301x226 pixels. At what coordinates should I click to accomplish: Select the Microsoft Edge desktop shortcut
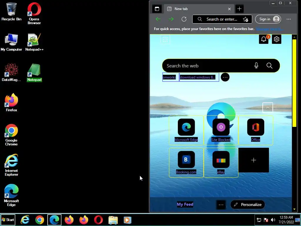(11, 195)
